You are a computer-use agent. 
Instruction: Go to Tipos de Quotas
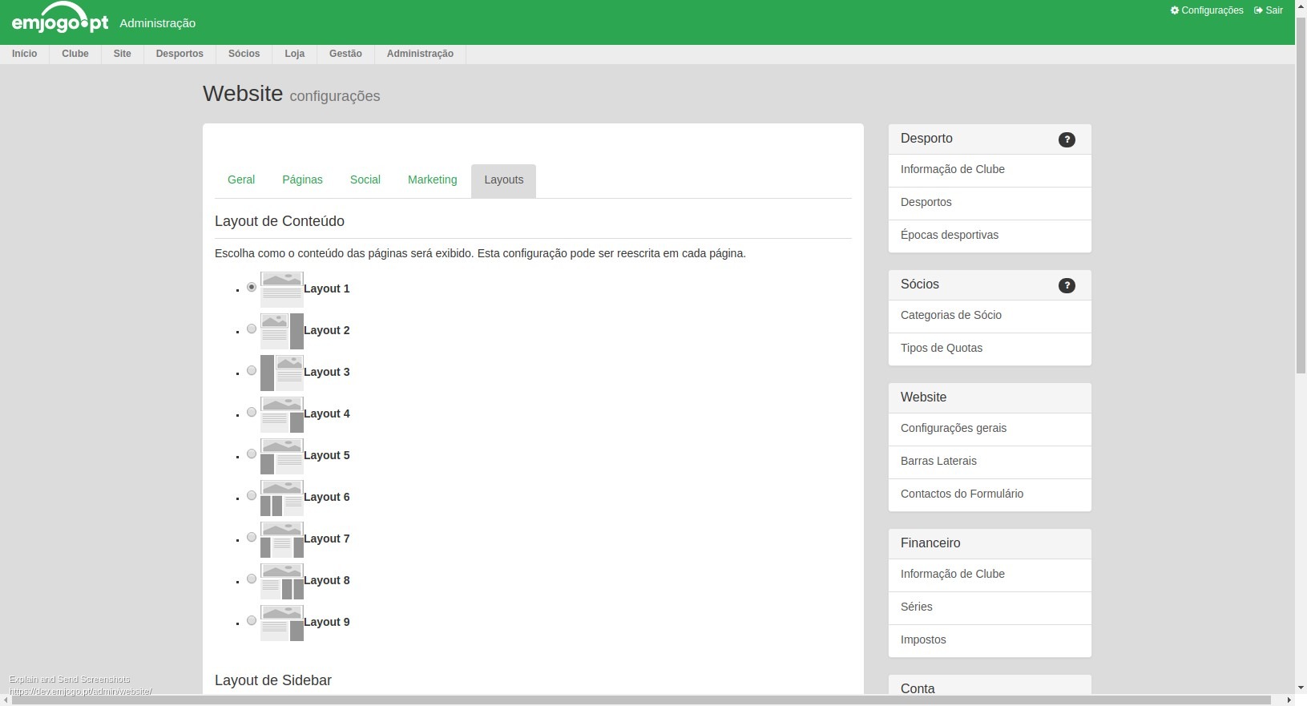point(941,348)
